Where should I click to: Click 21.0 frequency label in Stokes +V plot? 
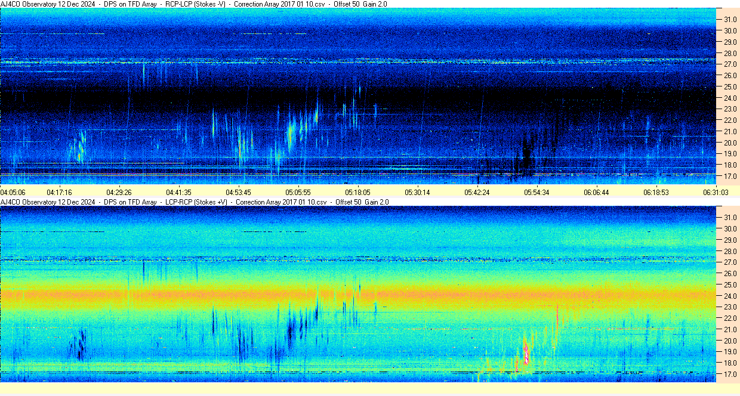[730, 329]
